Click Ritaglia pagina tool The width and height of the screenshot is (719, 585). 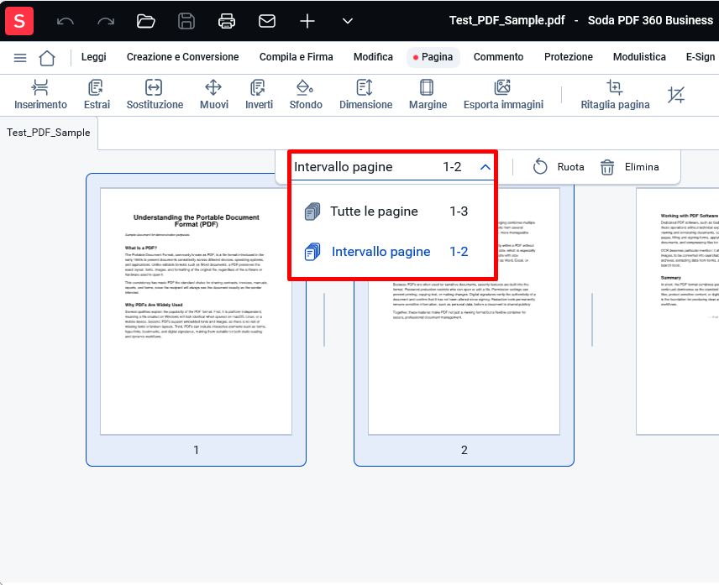tap(615, 95)
